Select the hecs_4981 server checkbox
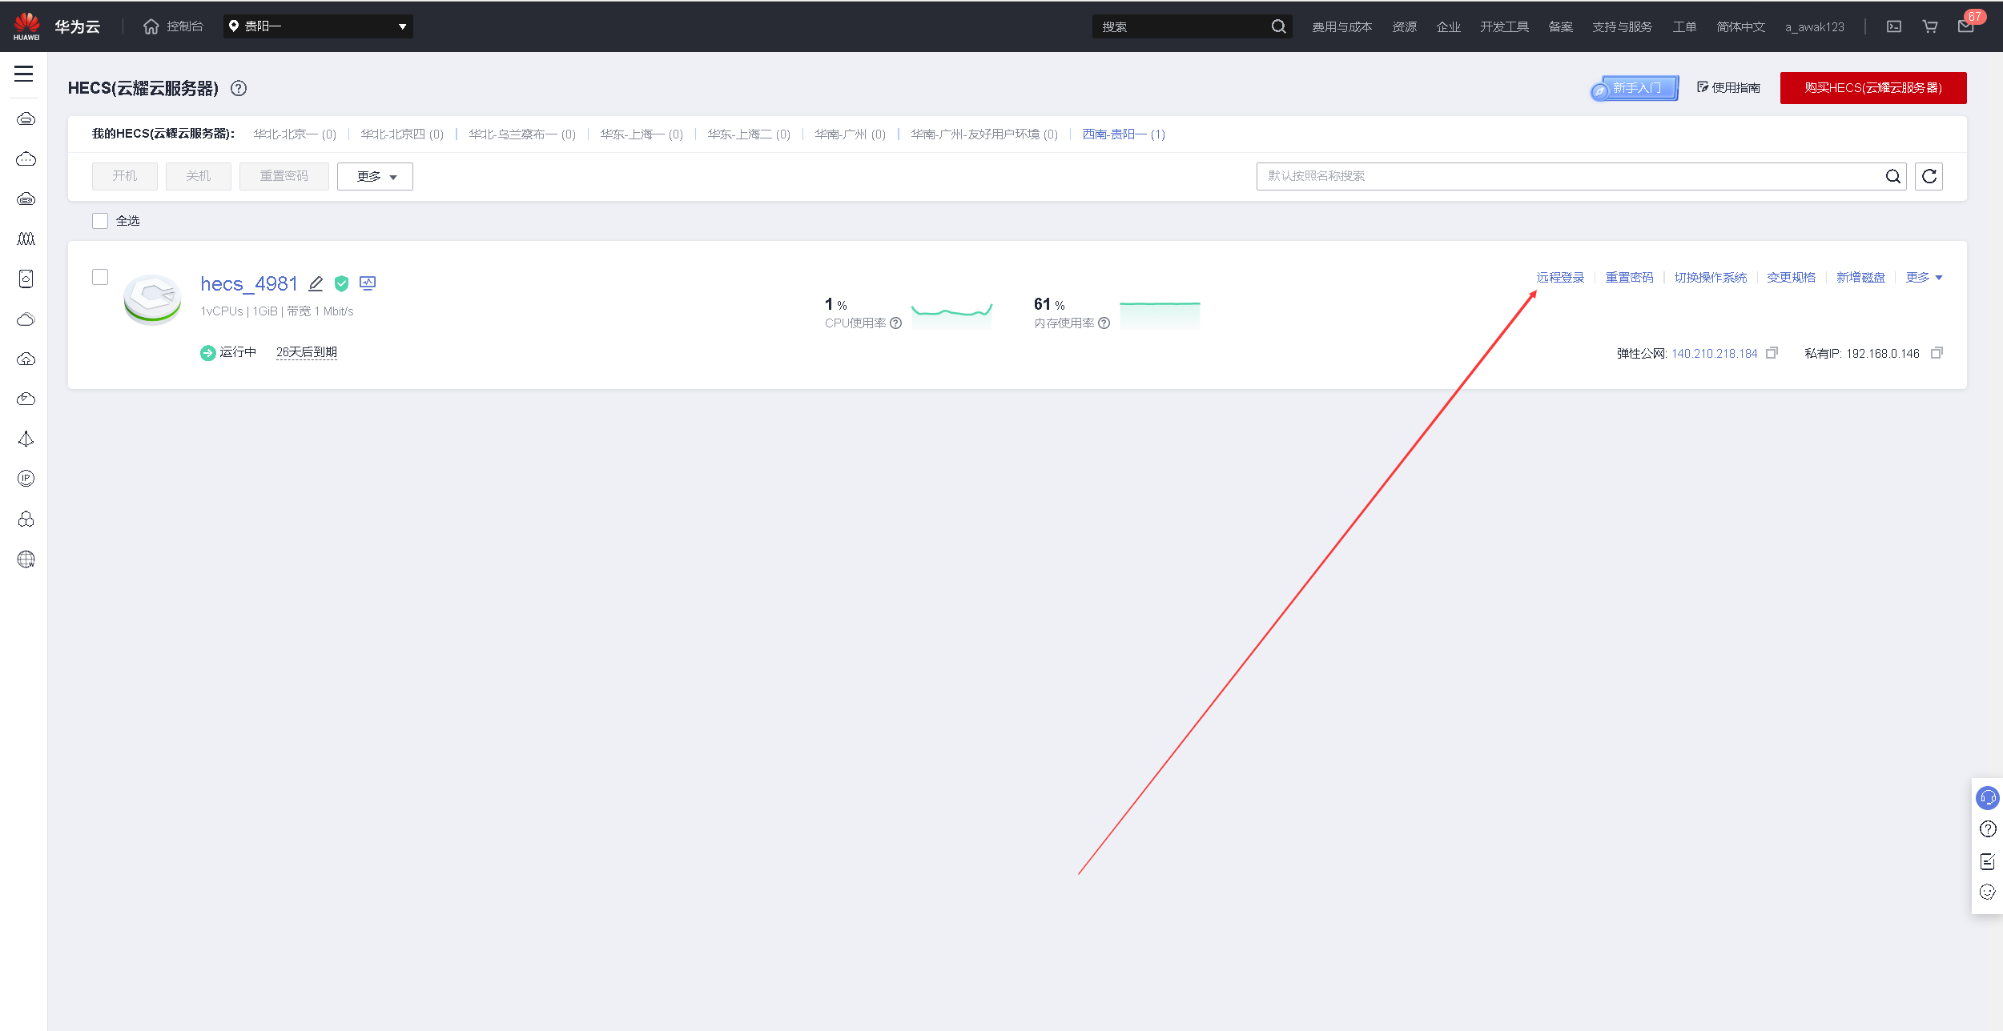This screenshot has width=2003, height=1031. [100, 277]
